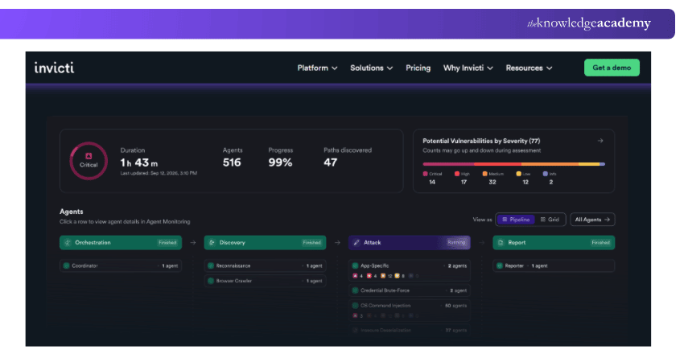Click the Reporter status icon
The width and height of the screenshot is (684, 362).
click(500, 265)
